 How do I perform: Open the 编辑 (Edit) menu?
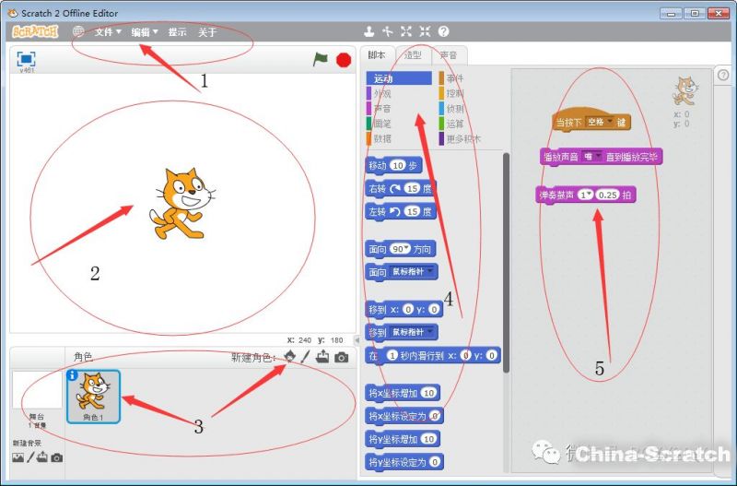pyautogui.click(x=144, y=31)
